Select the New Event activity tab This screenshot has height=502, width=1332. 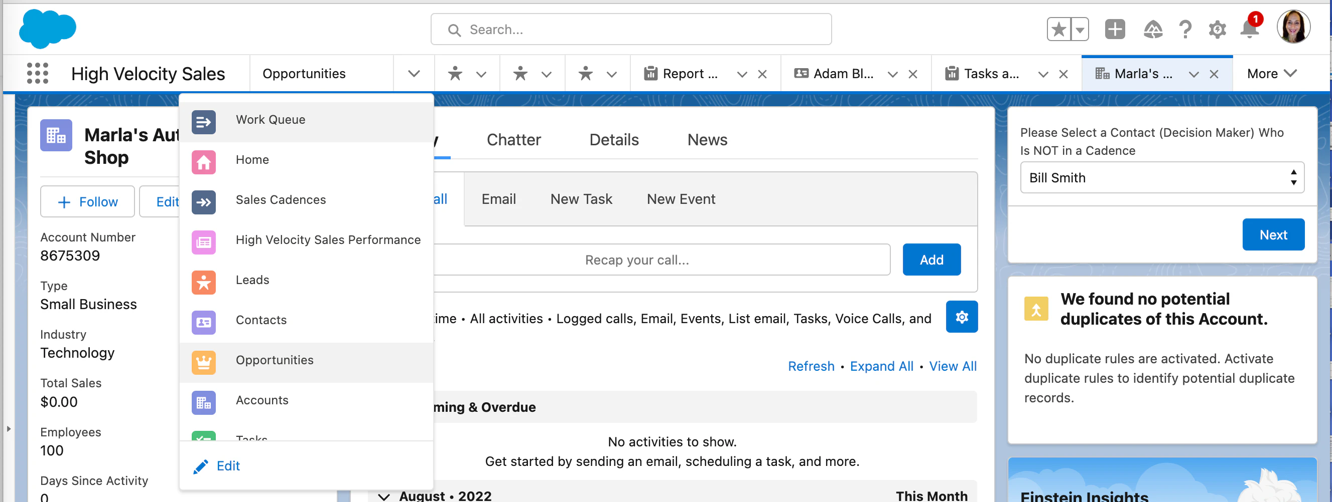coord(681,199)
